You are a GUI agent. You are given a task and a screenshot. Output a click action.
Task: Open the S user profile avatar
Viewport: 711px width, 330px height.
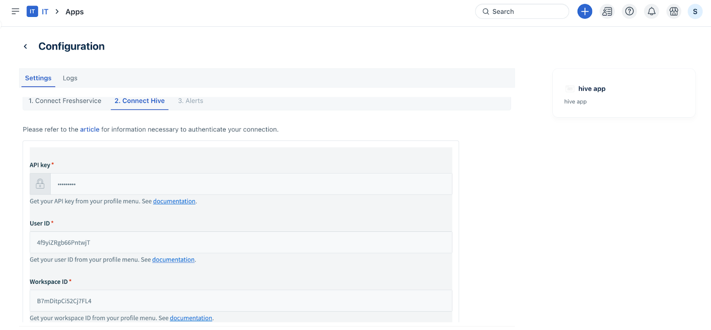click(695, 12)
